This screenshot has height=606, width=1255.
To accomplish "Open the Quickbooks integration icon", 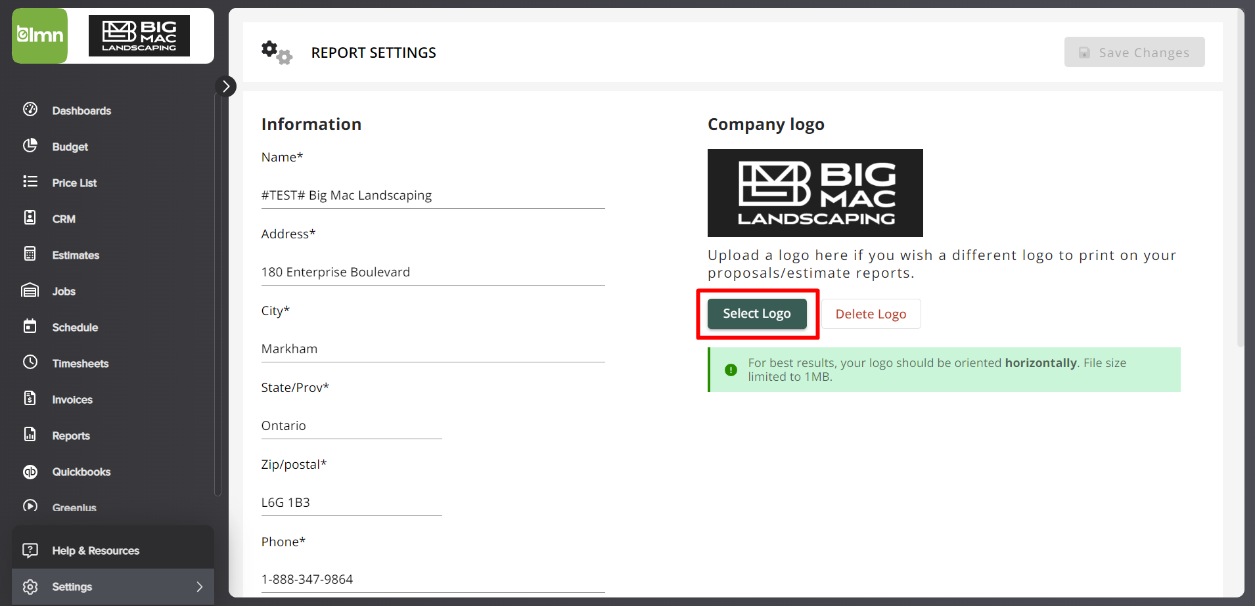I will click(30, 471).
